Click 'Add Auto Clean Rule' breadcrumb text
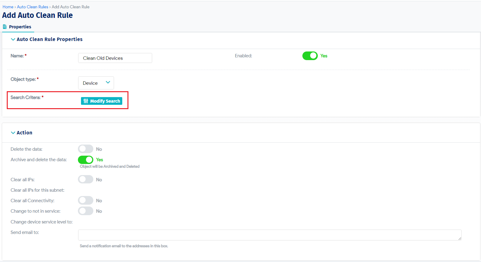Viewport: 481px width, 262px height. click(x=71, y=7)
